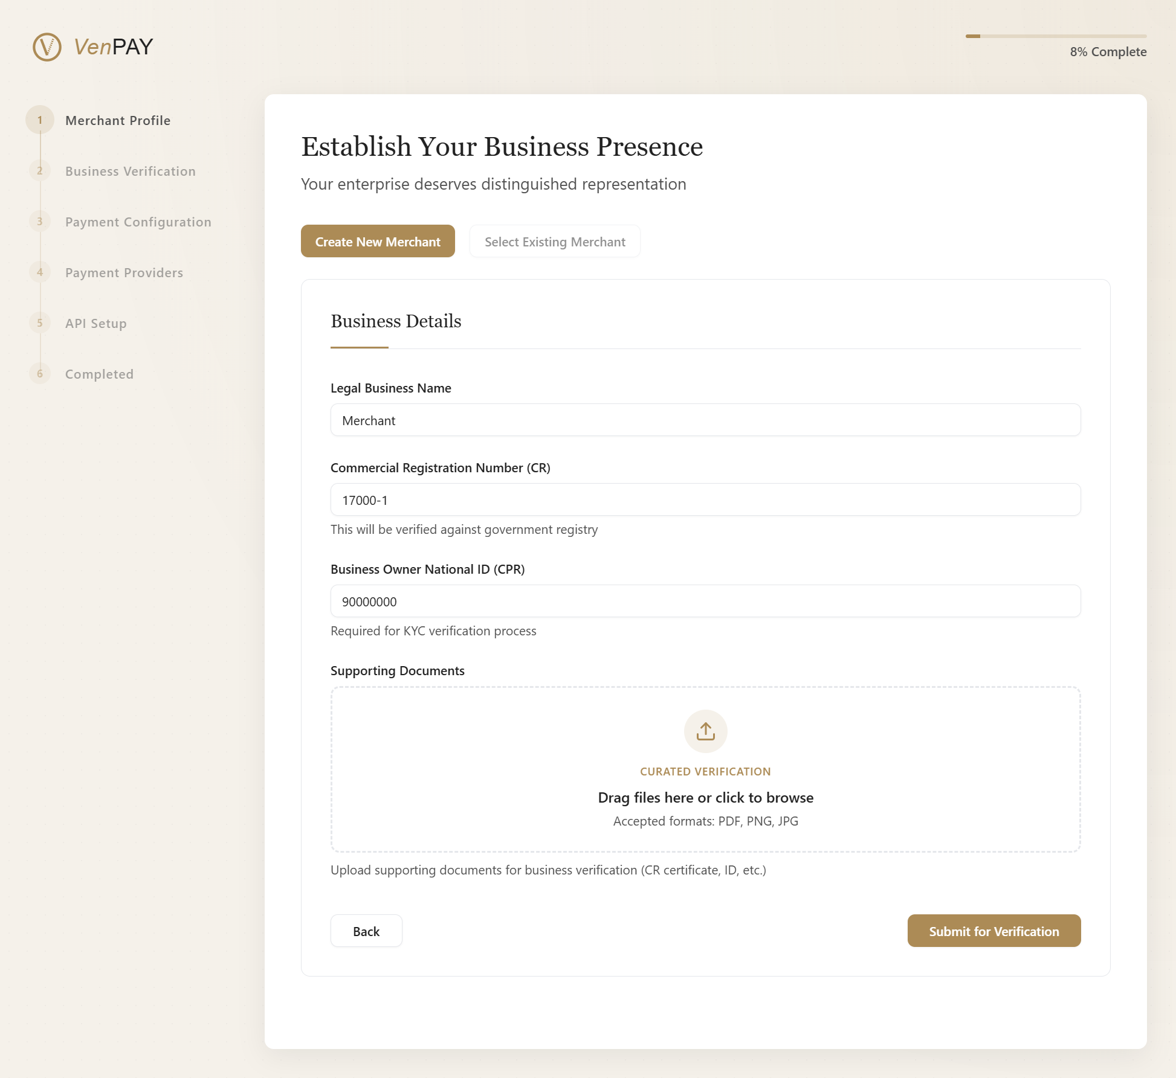
Task: Select step 2 circle in sidebar
Action: click(40, 171)
